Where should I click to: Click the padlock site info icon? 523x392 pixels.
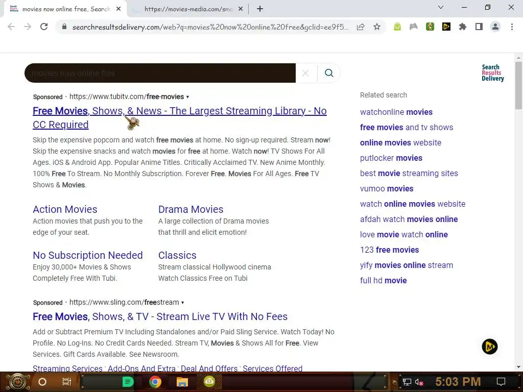click(64, 27)
